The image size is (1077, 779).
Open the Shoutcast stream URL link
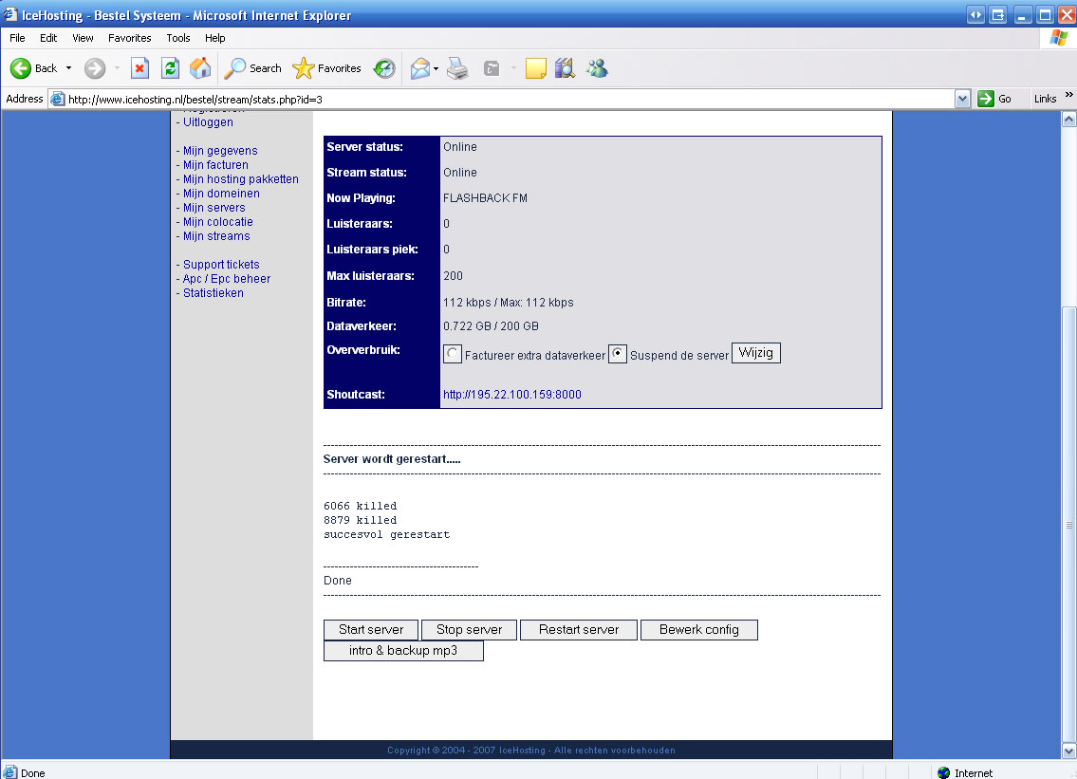[x=511, y=395]
